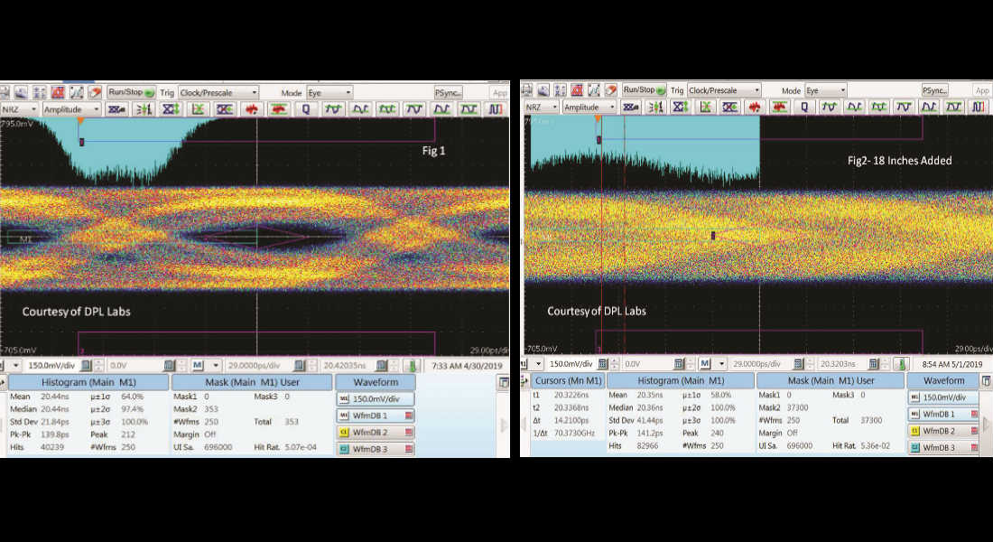Viewport: 993px width, 542px height.
Task: Click the PSync button in Fig 1 window
Action: click(449, 92)
